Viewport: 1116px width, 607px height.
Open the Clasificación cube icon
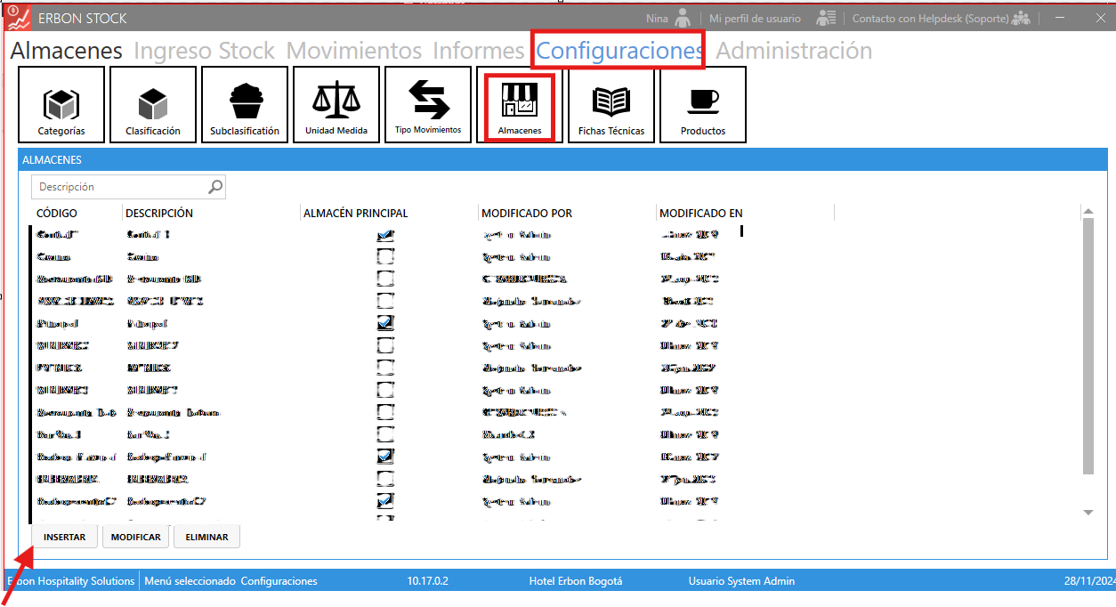click(152, 105)
